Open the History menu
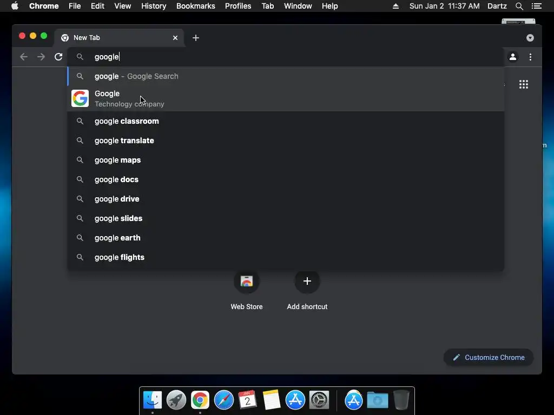 coord(154,6)
